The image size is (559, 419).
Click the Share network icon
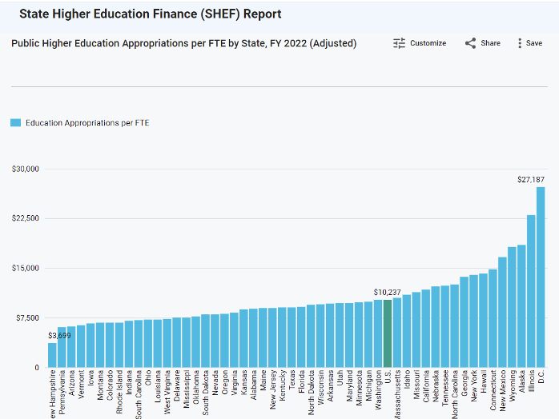470,43
